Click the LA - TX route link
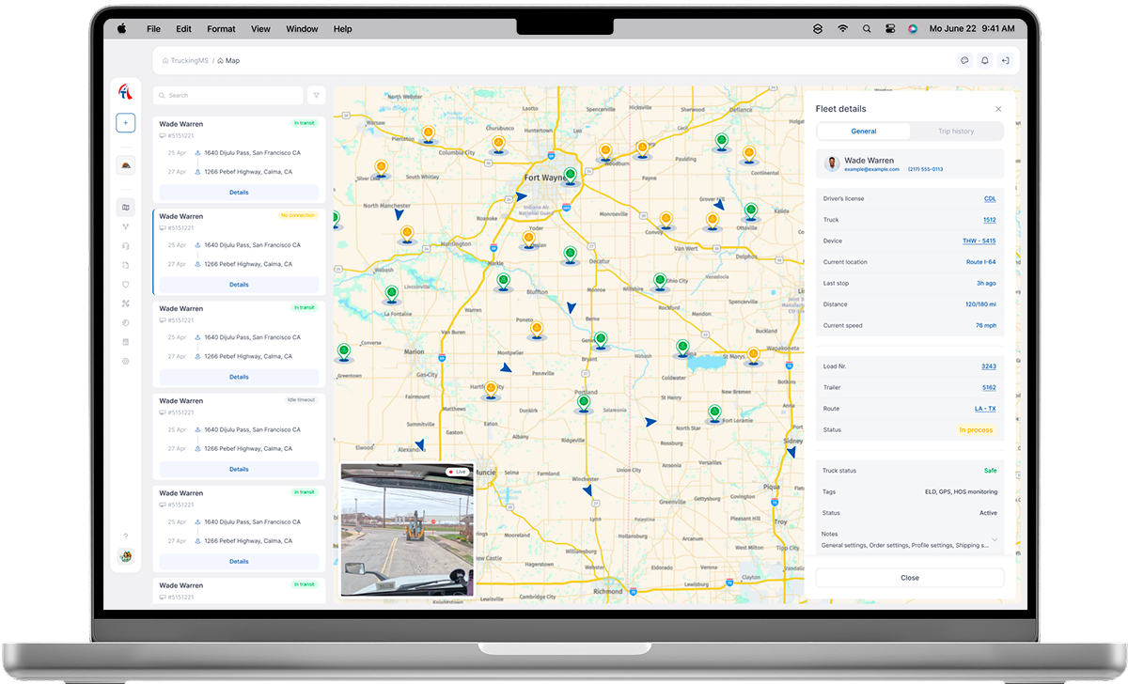This screenshot has width=1128, height=684. pos(984,409)
